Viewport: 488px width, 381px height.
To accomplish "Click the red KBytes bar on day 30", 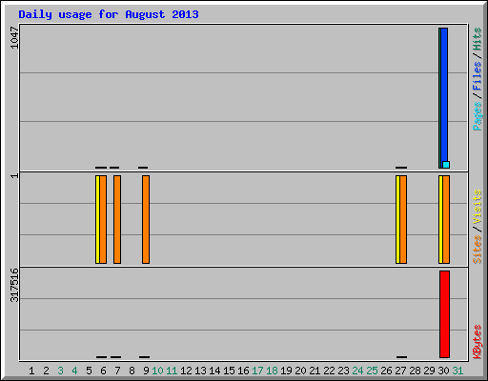I will [x=444, y=314].
